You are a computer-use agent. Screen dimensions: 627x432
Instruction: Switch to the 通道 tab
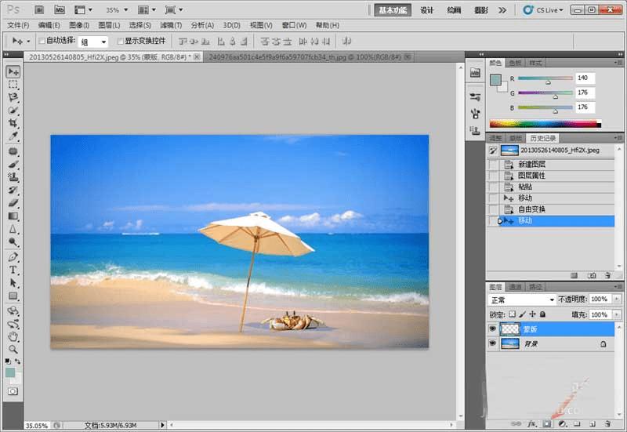516,287
